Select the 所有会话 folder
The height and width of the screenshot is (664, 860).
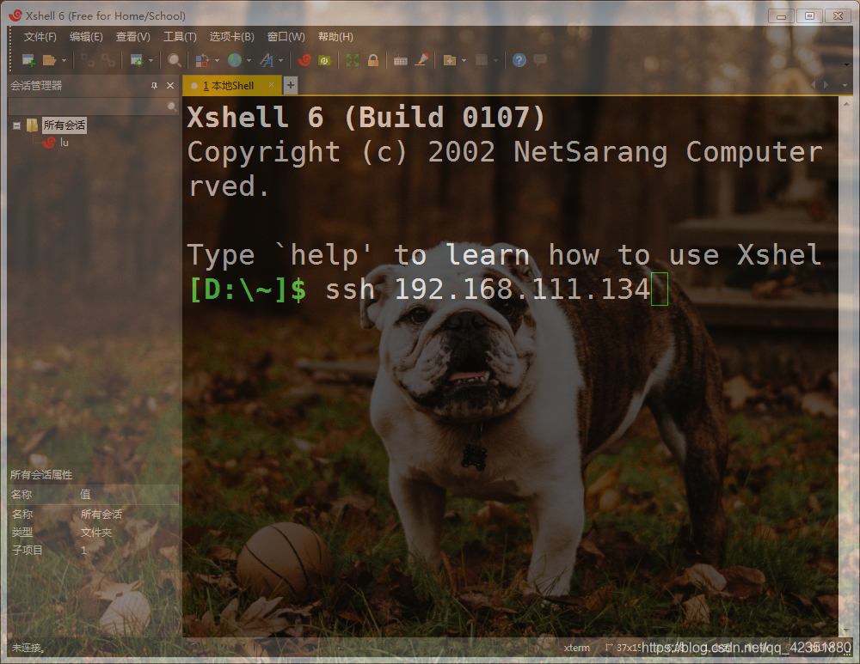tap(64, 125)
